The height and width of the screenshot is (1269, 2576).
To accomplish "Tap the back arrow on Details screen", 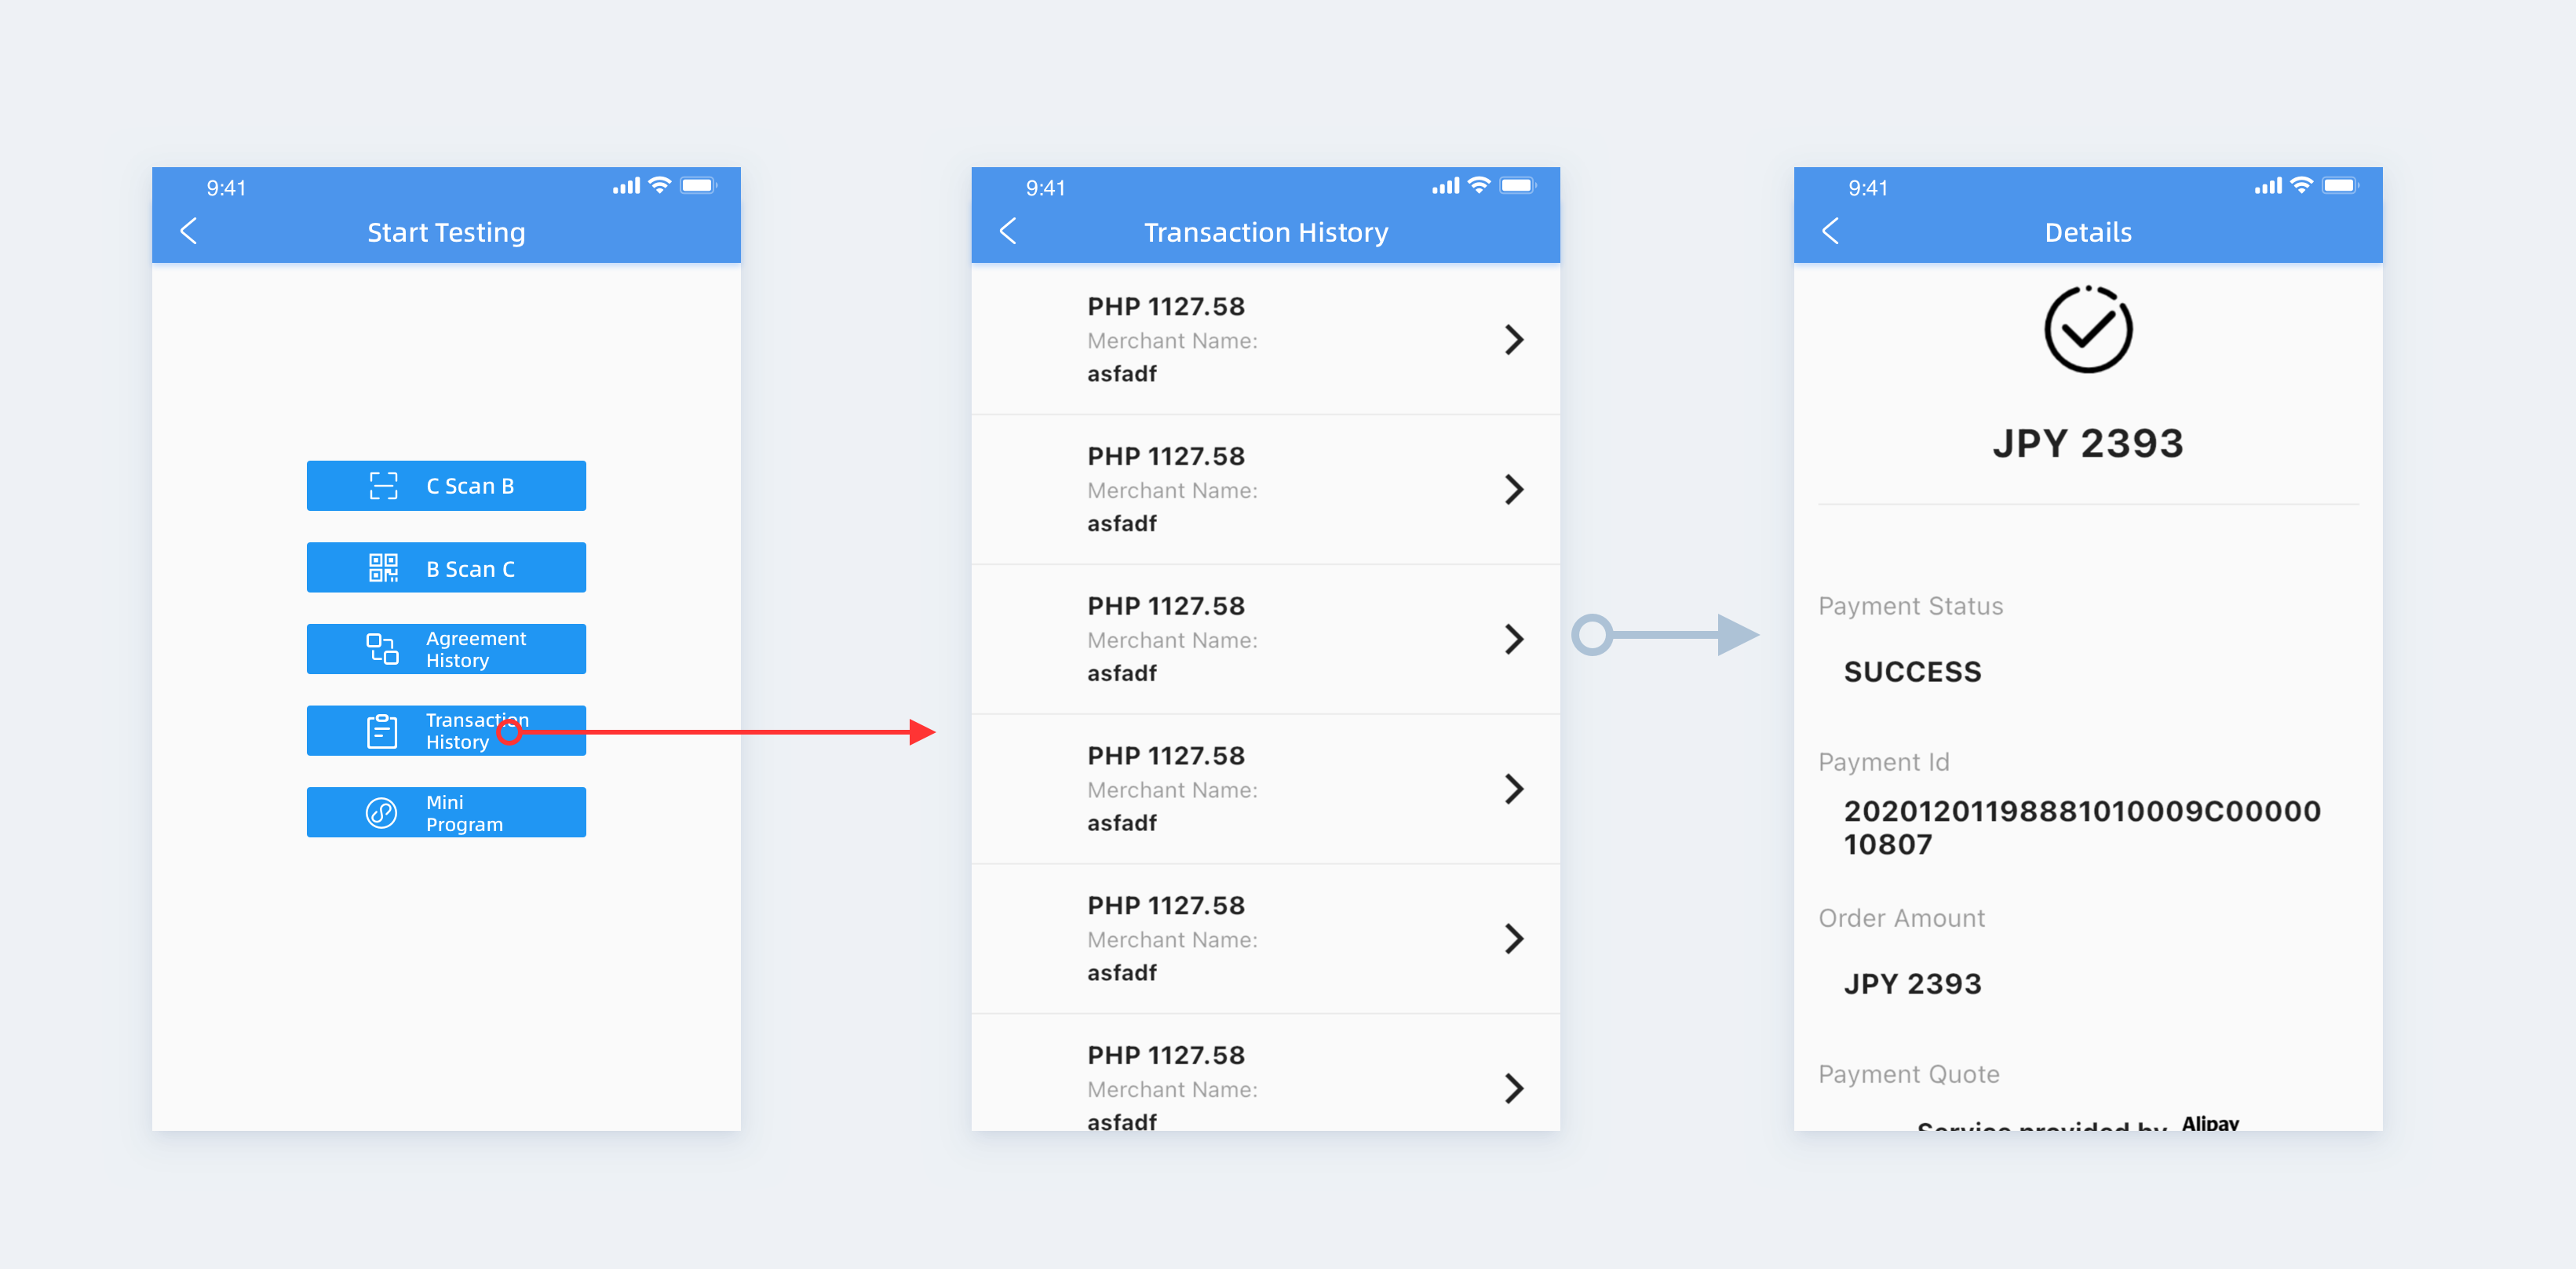I will point(1830,232).
